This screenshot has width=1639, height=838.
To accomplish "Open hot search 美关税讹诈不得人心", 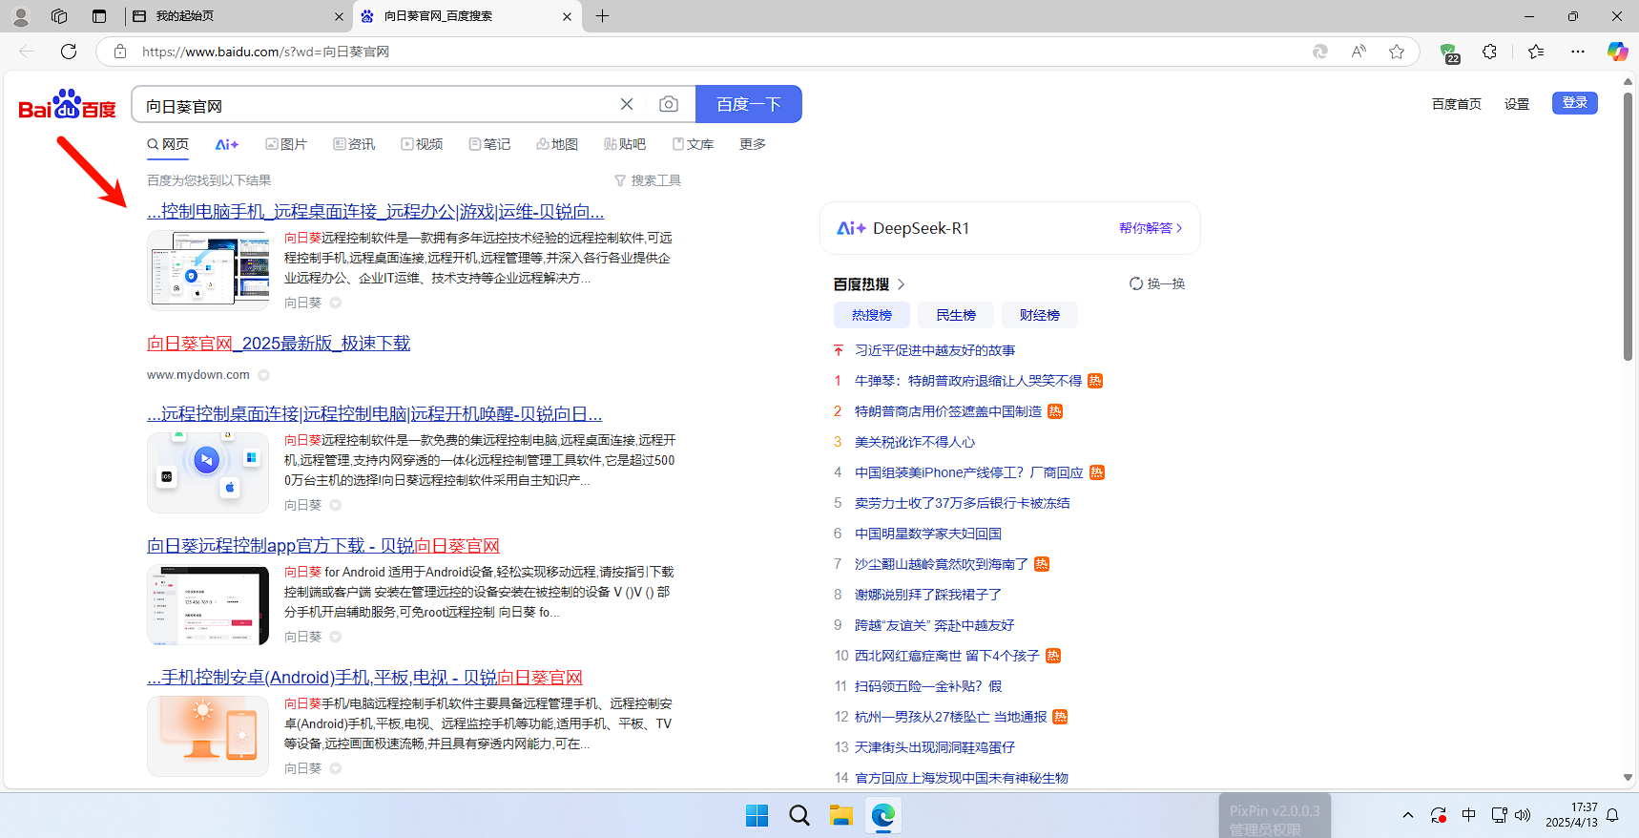I will pos(915,442).
